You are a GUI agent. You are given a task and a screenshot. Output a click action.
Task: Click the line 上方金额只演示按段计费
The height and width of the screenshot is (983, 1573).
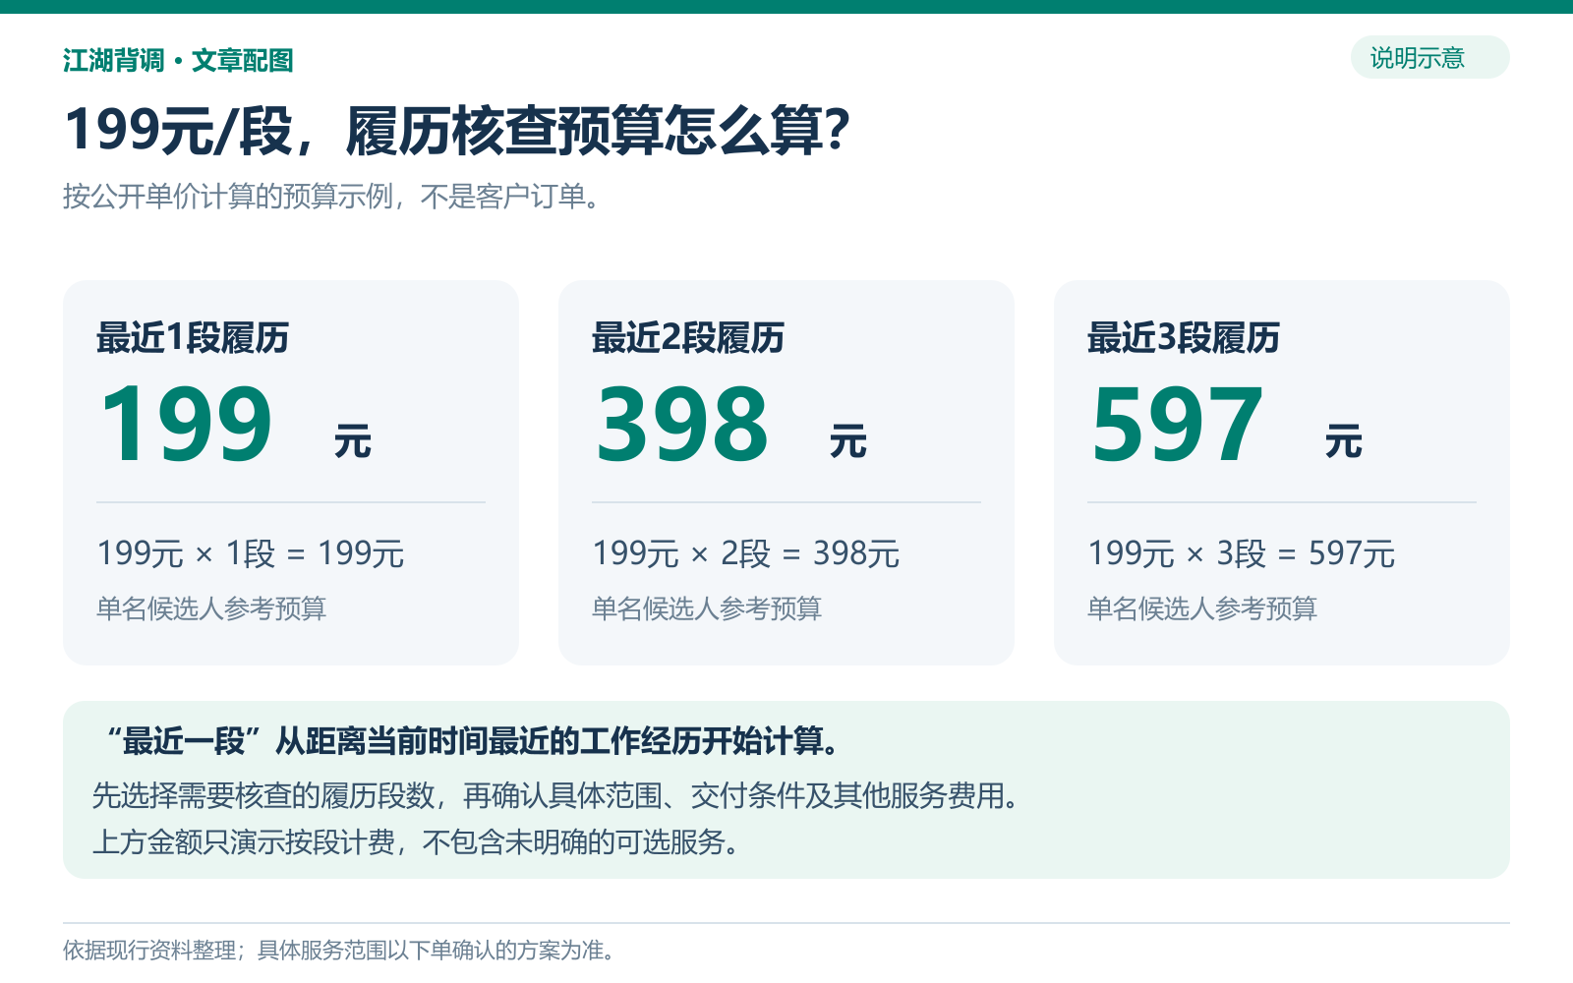[x=418, y=842]
